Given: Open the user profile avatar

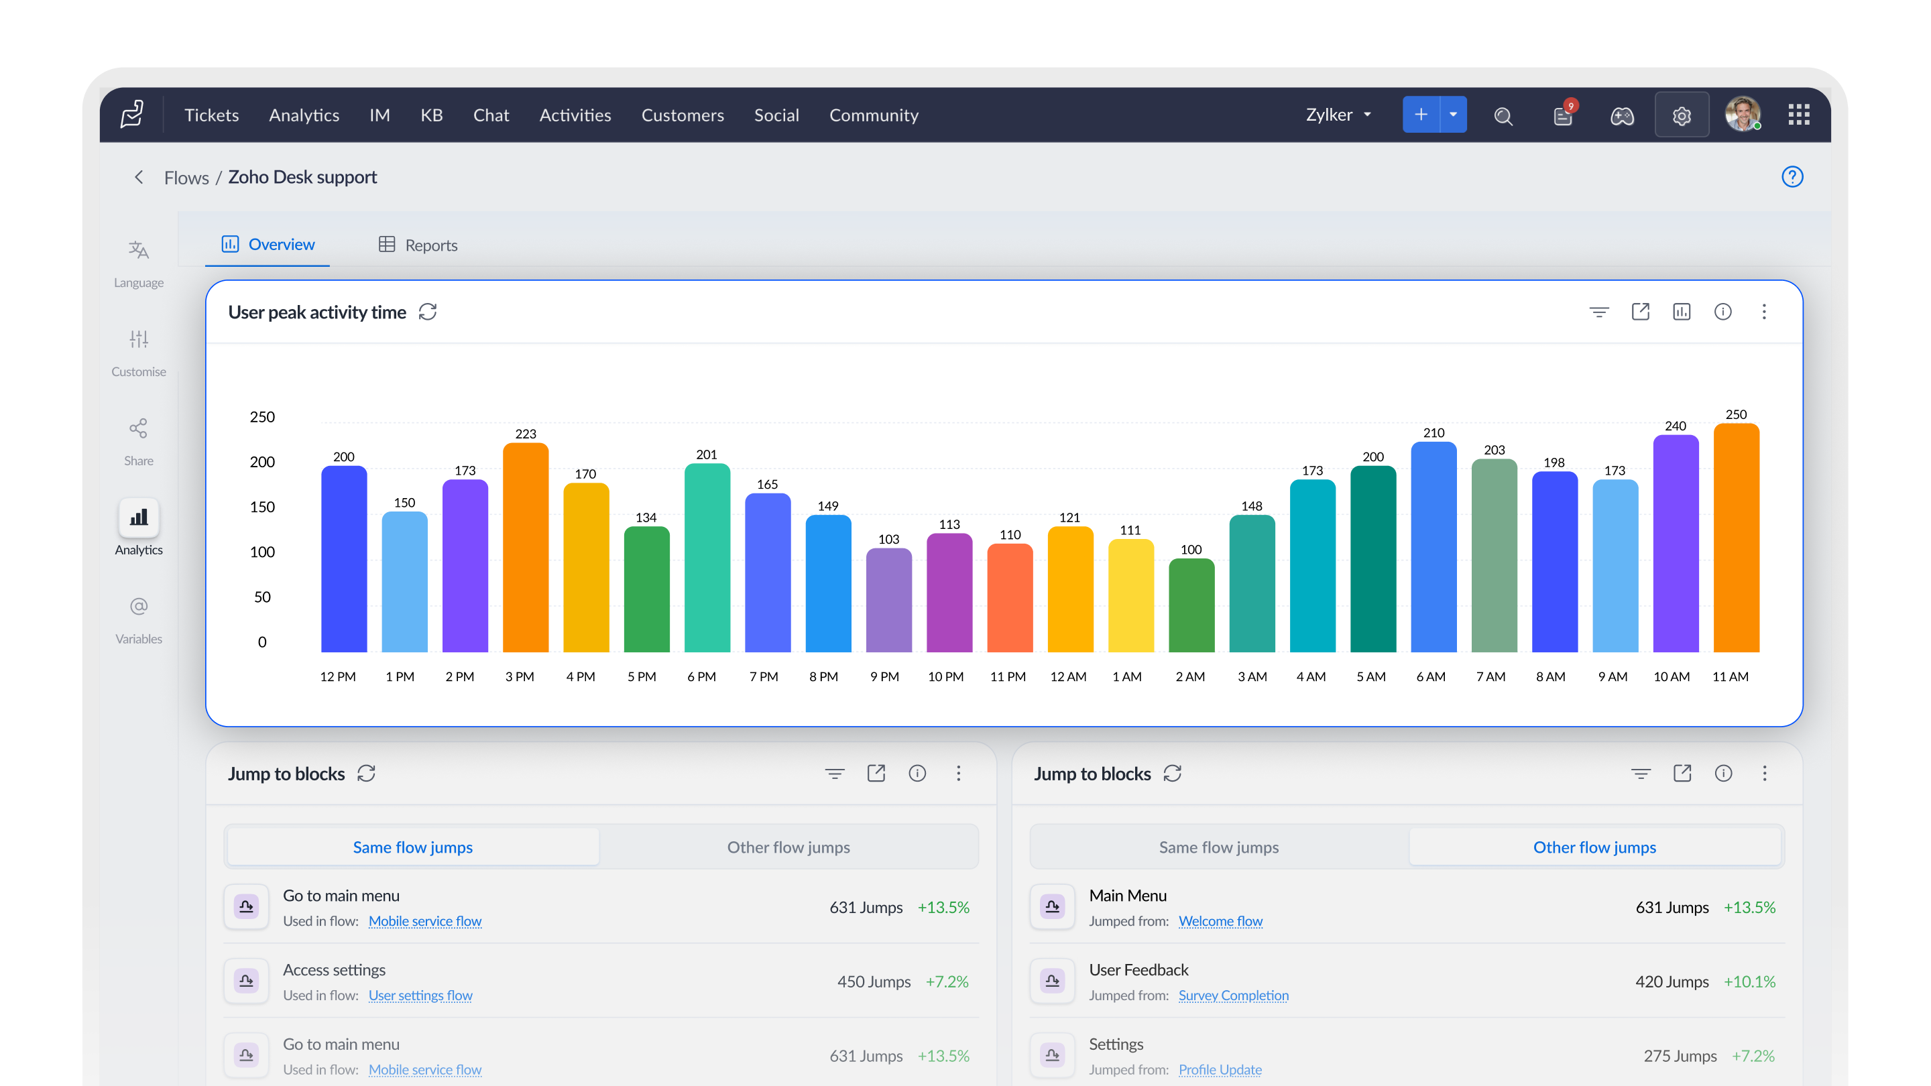Looking at the screenshot, I should (1742, 115).
